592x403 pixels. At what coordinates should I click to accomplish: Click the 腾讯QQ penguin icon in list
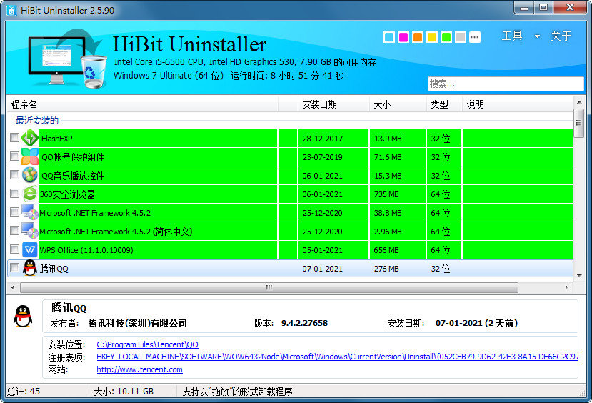tap(30, 268)
